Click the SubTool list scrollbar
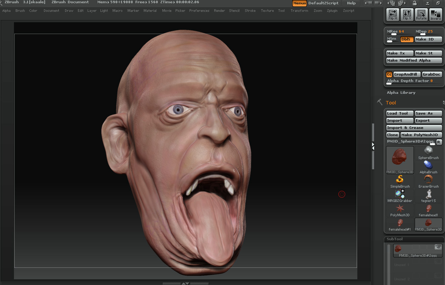This screenshot has height=285, width=445. [x=389, y=264]
